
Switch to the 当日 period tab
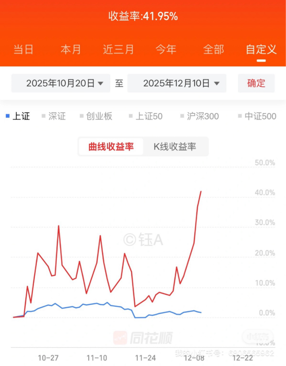coord(23,49)
